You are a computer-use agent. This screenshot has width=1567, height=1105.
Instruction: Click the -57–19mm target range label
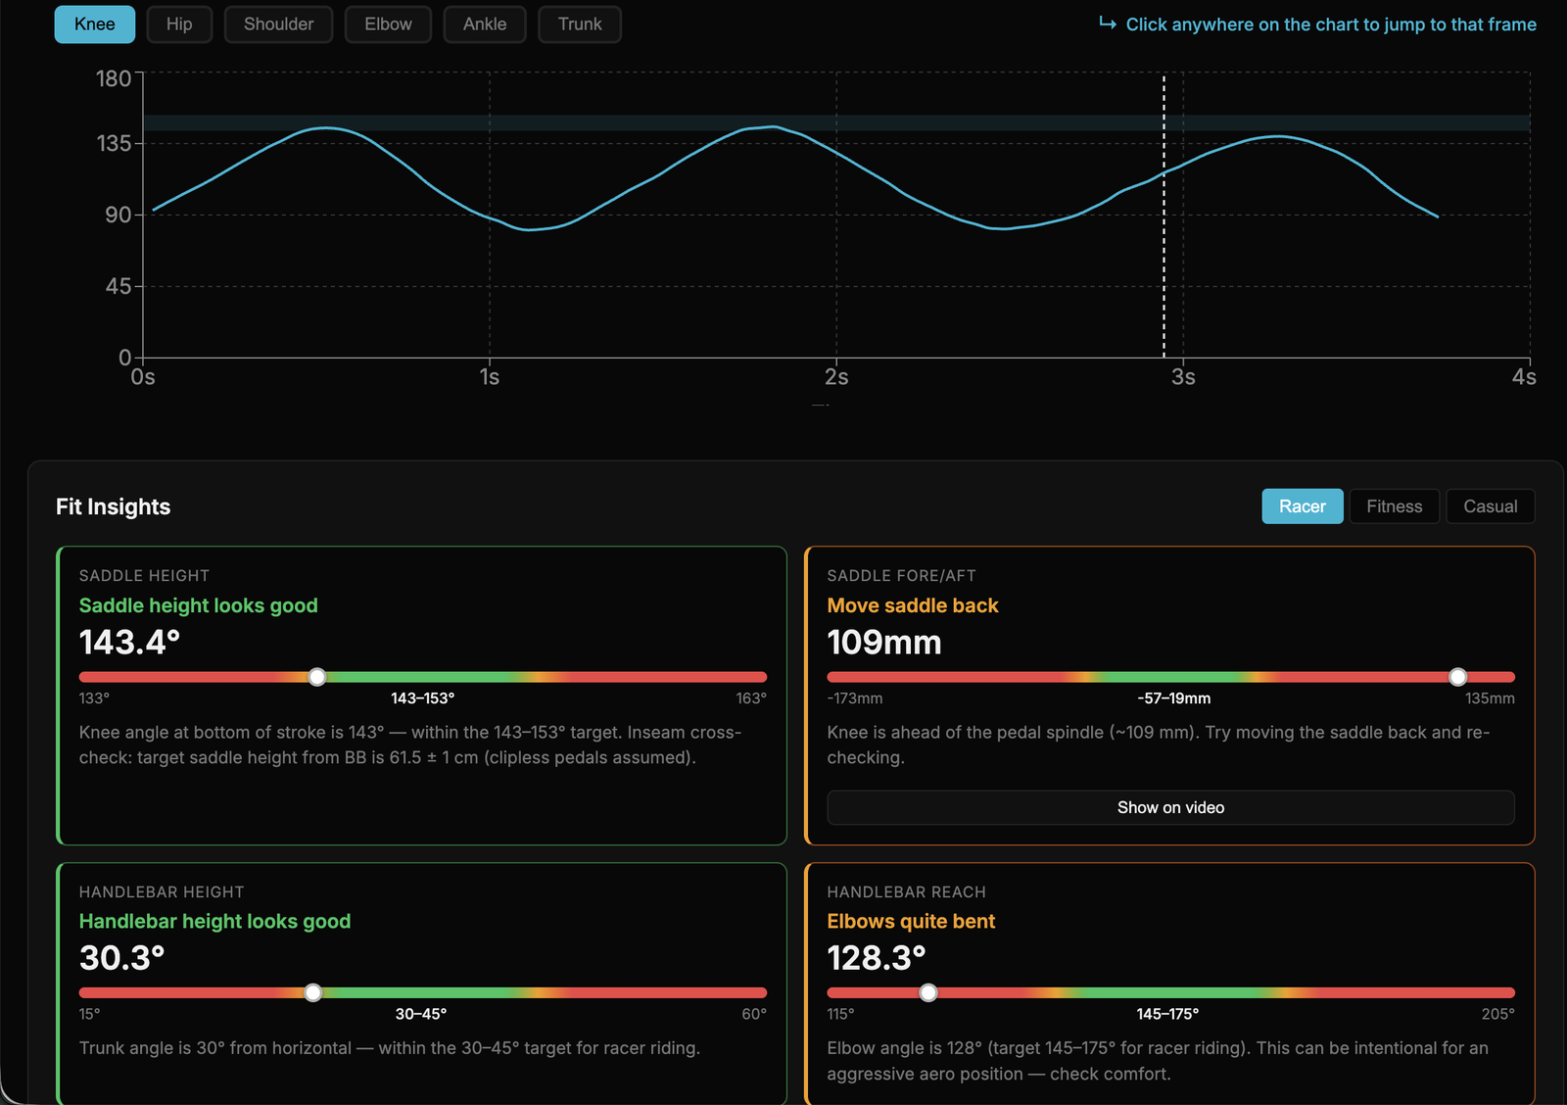point(1174,698)
